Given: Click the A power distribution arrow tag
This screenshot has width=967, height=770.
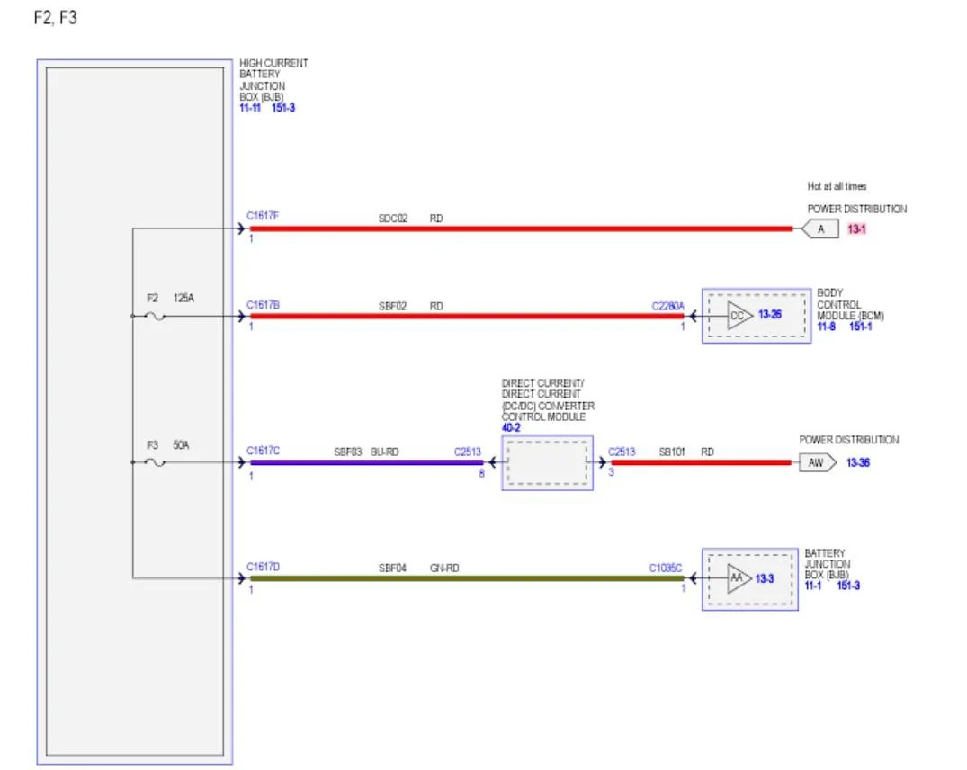Looking at the screenshot, I should 820,228.
